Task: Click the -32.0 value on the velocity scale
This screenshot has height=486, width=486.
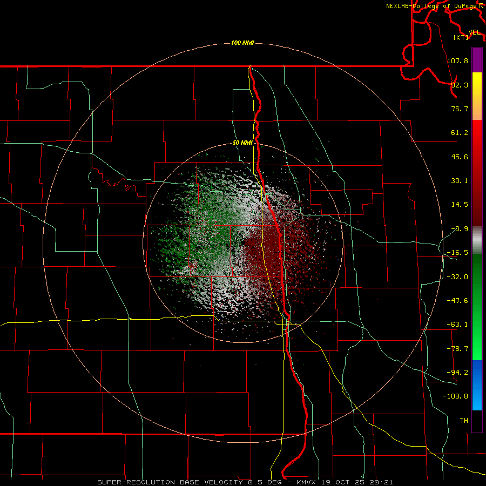Action: tap(457, 277)
